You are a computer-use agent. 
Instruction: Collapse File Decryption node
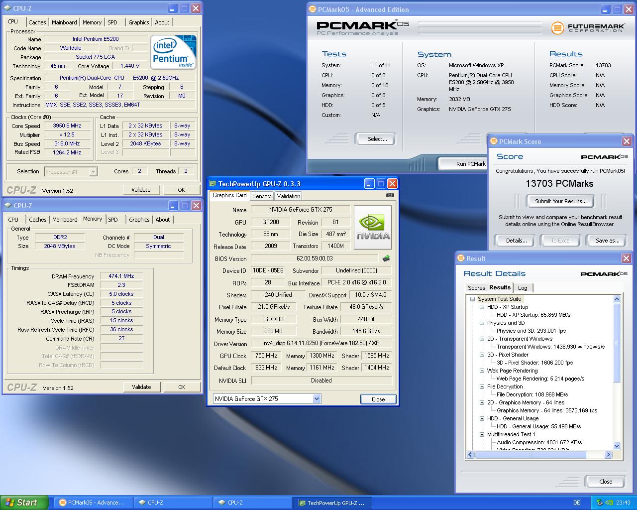pos(482,386)
